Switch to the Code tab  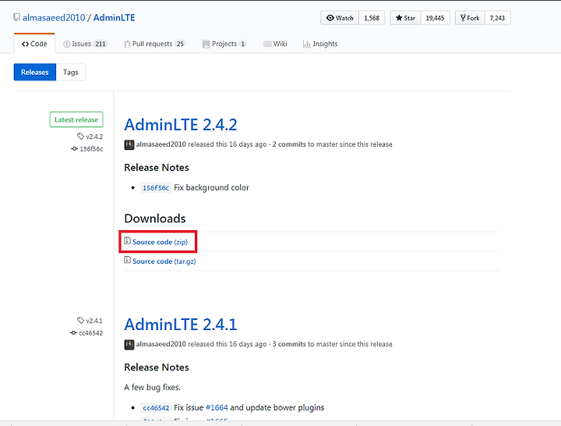(x=34, y=44)
